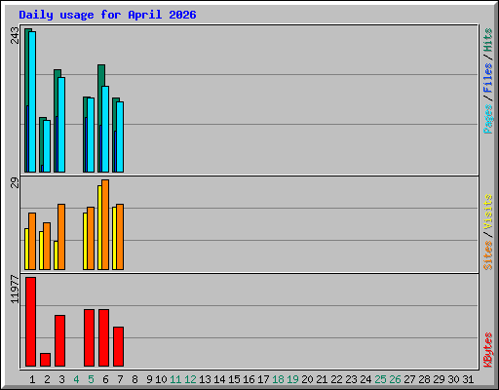The width and height of the screenshot is (499, 390).
Task: Click the day 3 orange Sites bar
Action: tap(61, 237)
